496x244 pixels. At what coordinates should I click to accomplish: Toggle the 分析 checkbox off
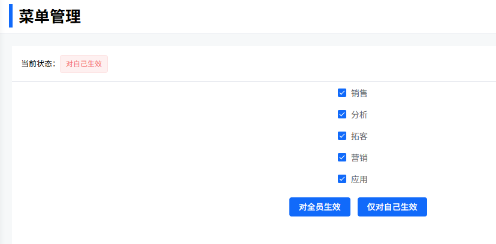pyautogui.click(x=342, y=114)
